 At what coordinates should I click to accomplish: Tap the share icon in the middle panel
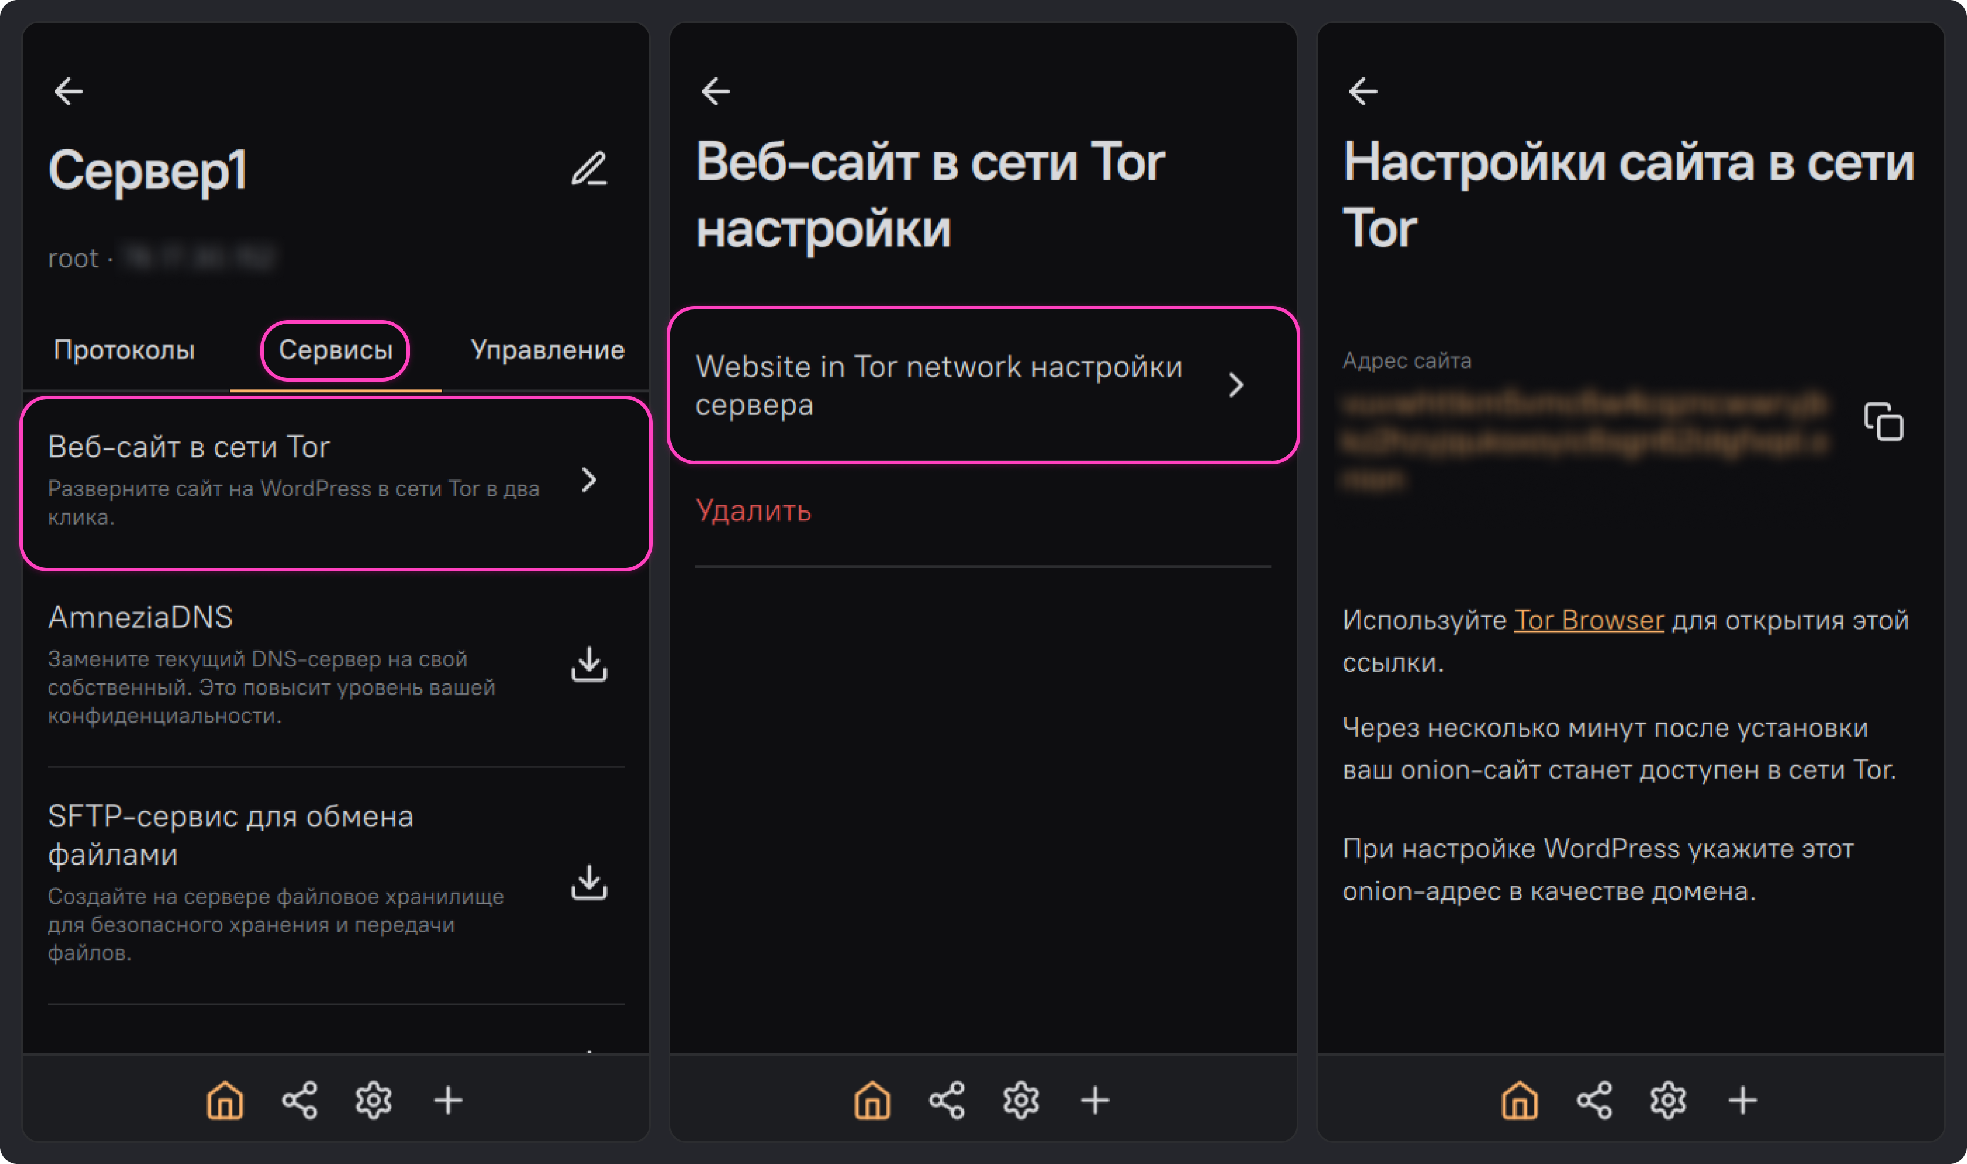click(x=946, y=1100)
